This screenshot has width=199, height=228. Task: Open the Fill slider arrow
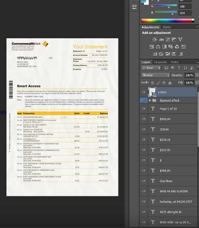(197, 82)
